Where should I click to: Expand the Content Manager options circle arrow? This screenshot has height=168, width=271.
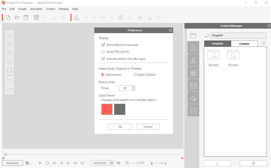264,43
